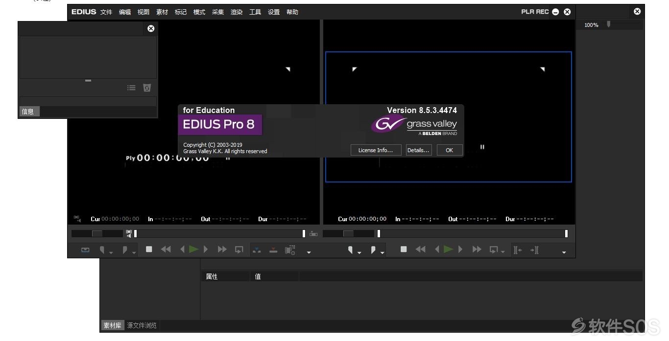Stop playback in the player monitor
669x341 pixels.
(149, 250)
